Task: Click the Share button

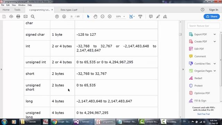Action: point(212,16)
